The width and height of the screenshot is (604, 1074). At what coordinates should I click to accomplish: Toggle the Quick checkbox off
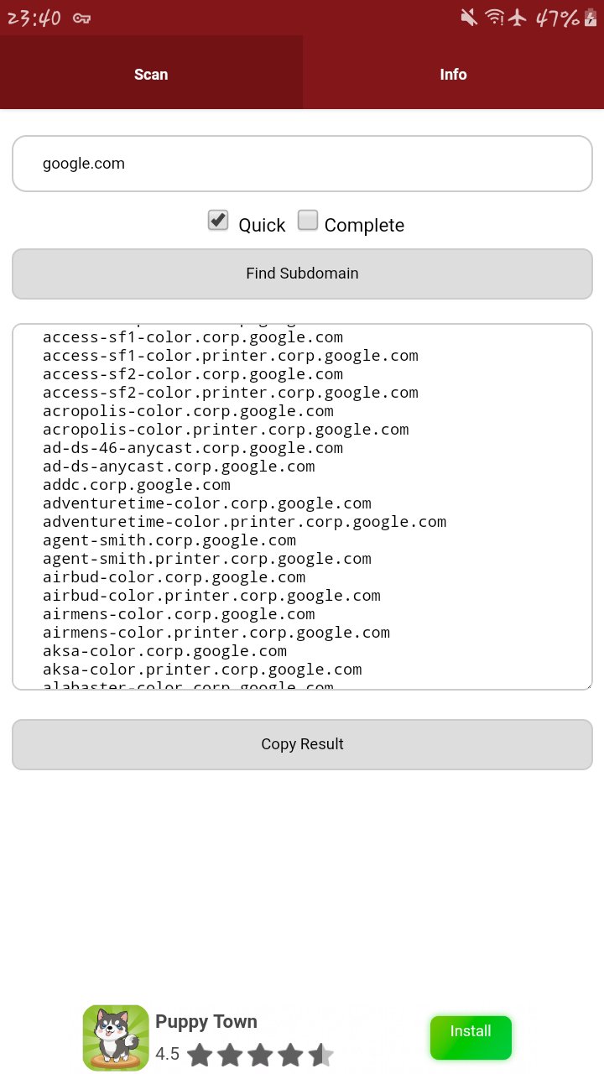(217, 220)
